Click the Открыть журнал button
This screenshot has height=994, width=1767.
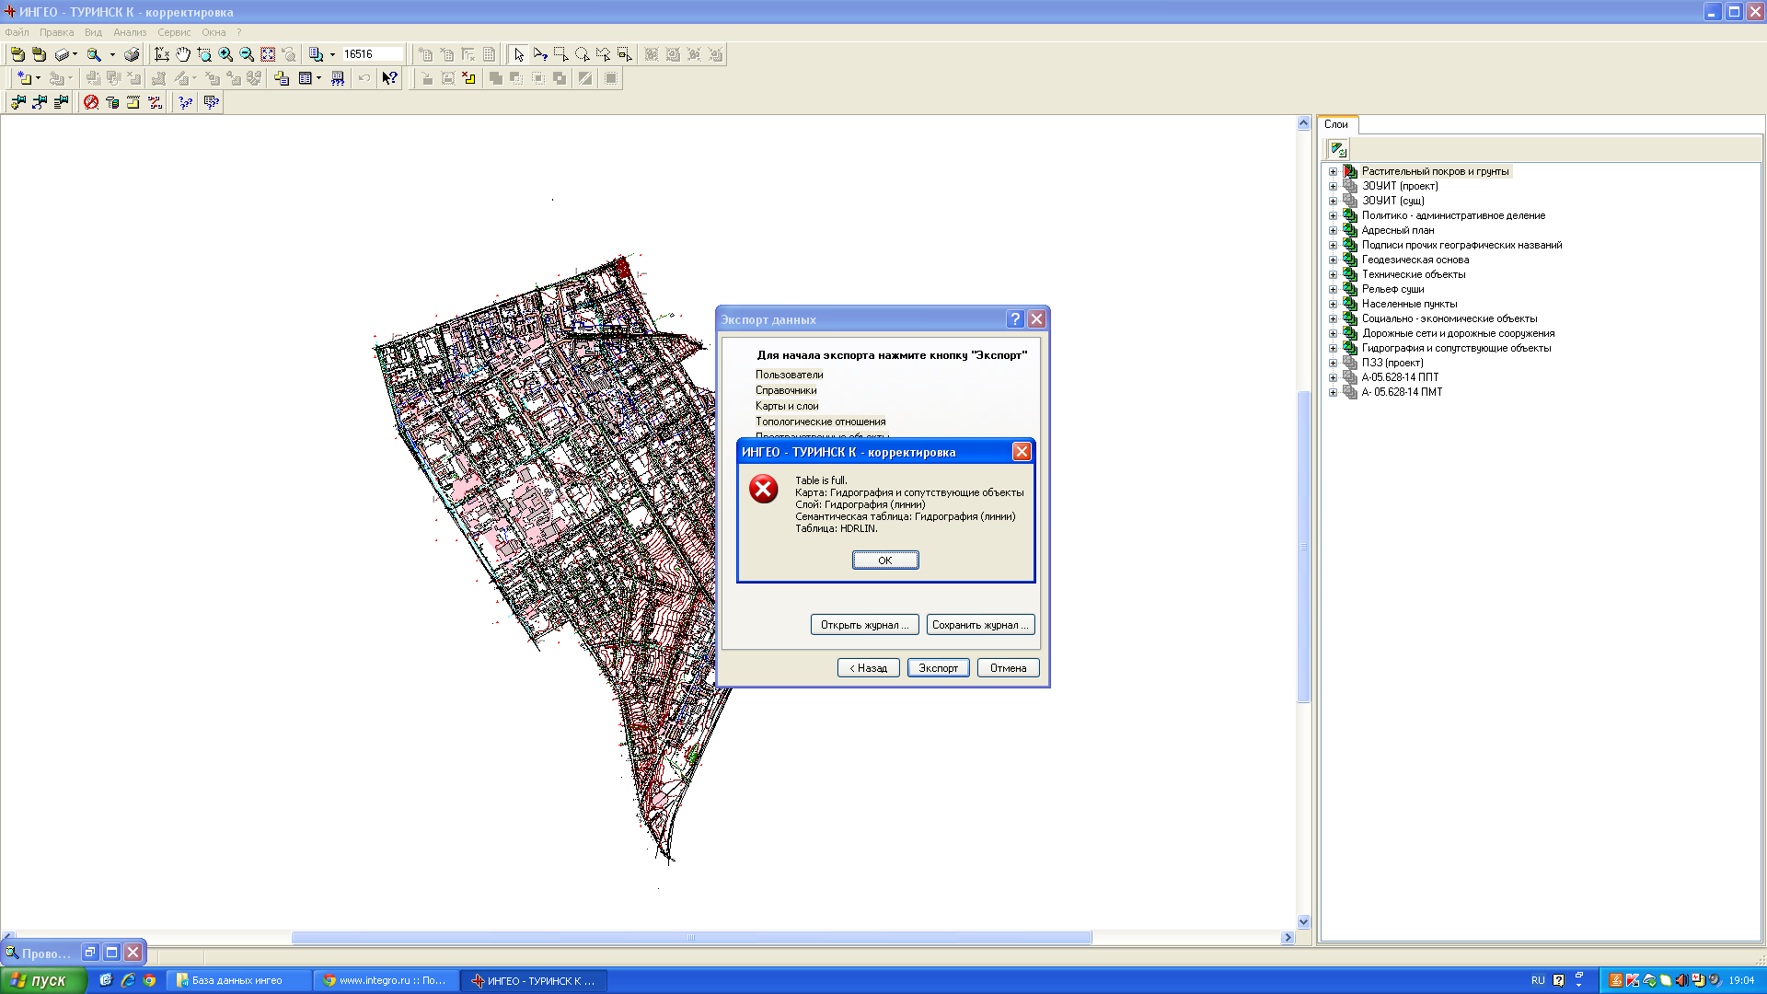[865, 625]
